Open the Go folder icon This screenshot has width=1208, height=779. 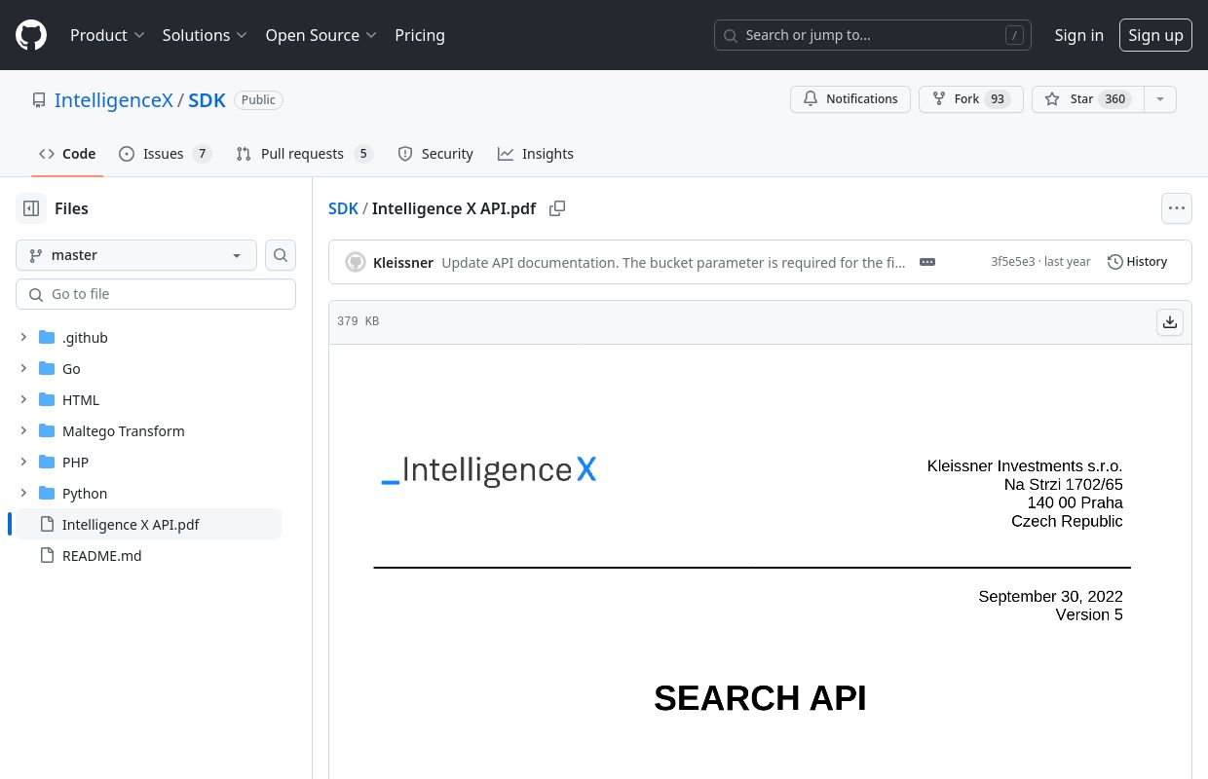(47, 369)
